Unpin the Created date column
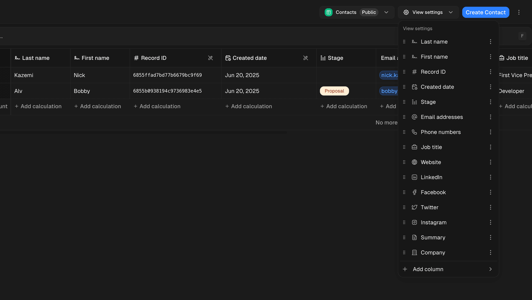Image resolution: width=532 pixels, height=300 pixels. point(306,58)
